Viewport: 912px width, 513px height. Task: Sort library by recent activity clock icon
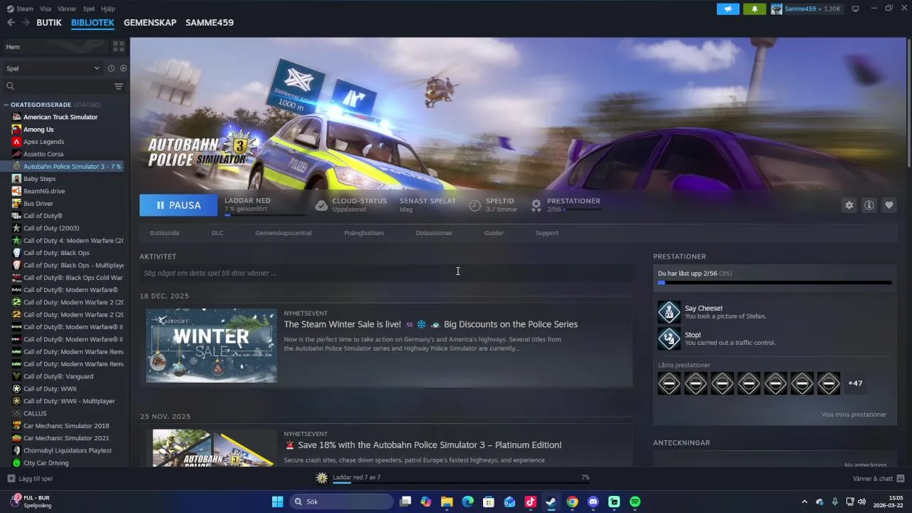pos(111,68)
